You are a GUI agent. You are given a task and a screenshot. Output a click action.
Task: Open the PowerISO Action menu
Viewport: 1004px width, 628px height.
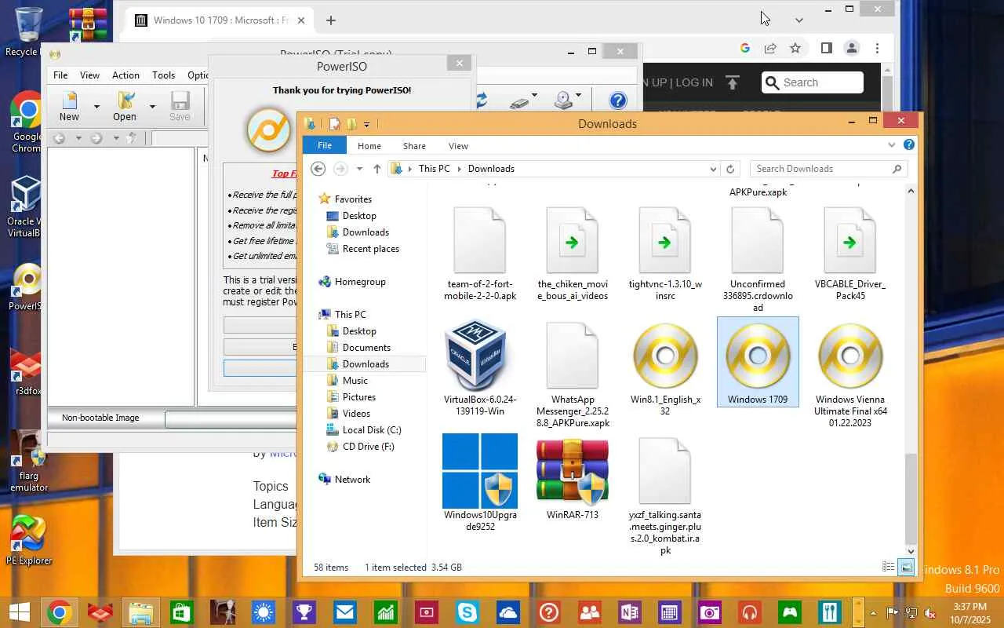125,75
